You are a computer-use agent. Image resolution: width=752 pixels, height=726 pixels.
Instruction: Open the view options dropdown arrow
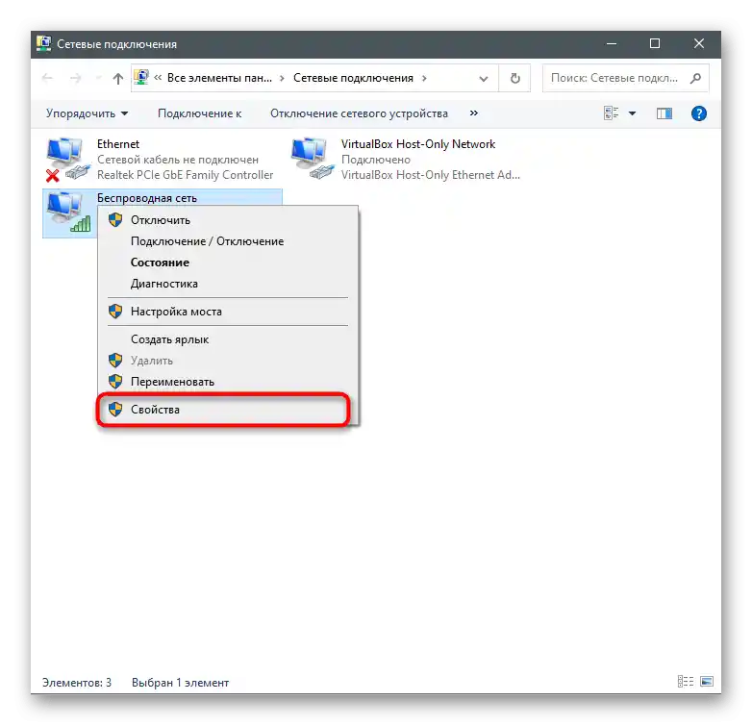[x=632, y=113]
